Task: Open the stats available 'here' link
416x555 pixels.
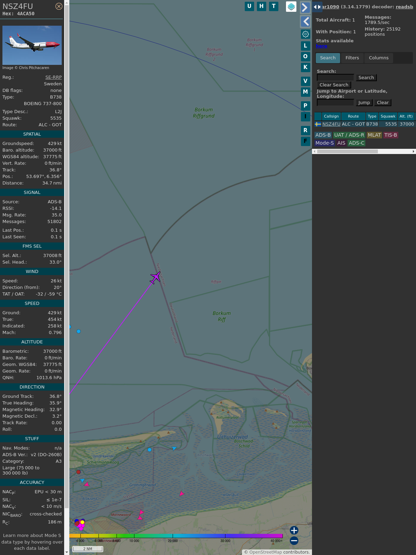Action: (321, 46)
